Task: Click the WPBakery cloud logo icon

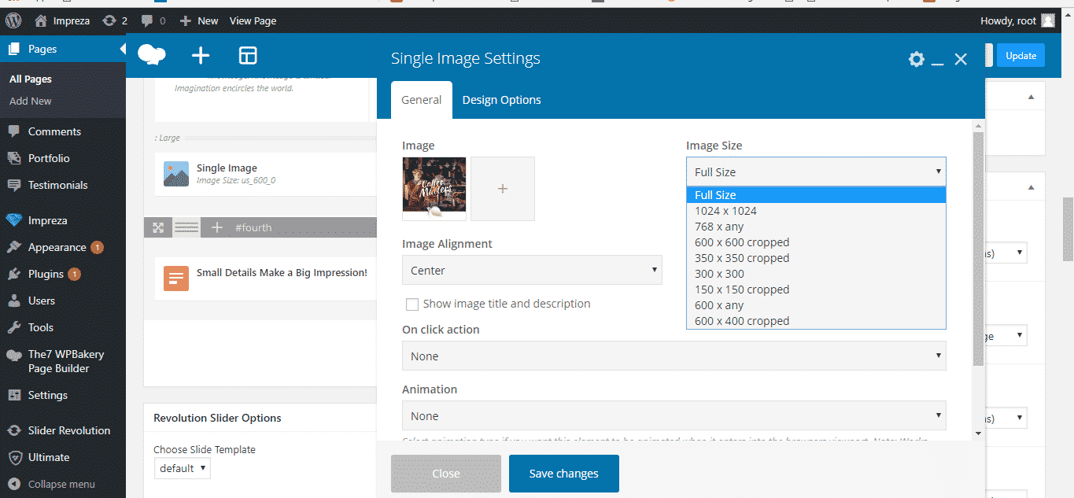Action: [152, 55]
